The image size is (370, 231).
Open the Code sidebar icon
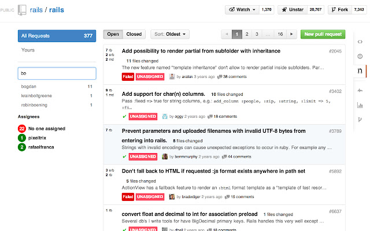pyautogui.click(x=360, y=42)
